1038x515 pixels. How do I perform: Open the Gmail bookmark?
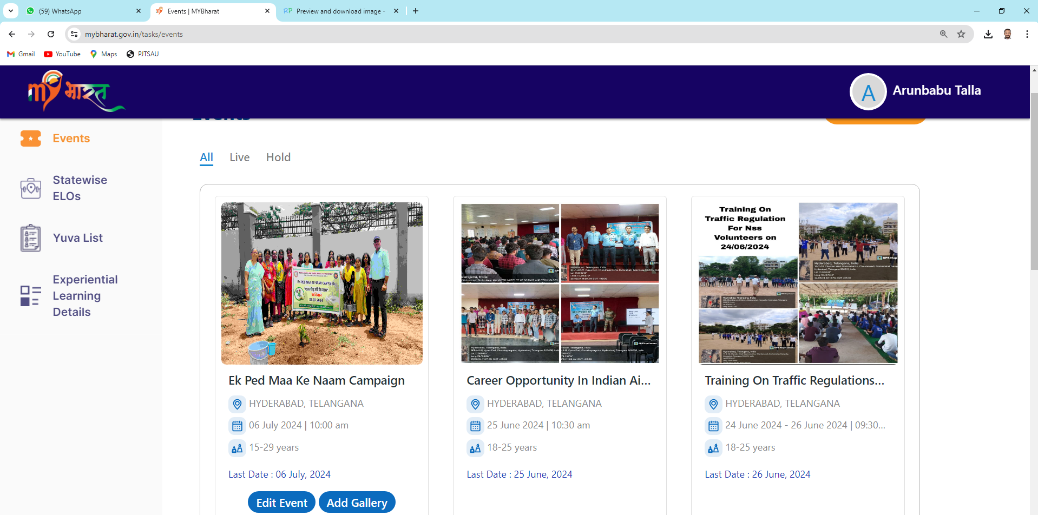click(x=21, y=54)
